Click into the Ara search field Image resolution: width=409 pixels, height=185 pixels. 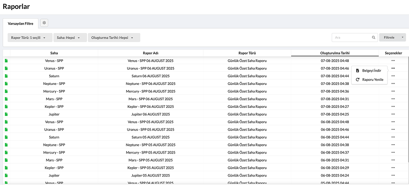351,38
